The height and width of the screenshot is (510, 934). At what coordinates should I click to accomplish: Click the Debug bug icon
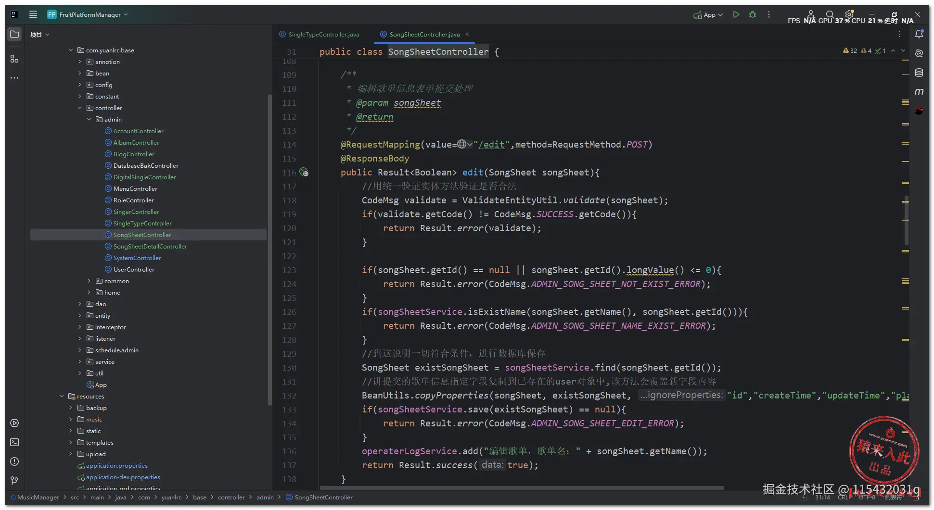coord(753,15)
